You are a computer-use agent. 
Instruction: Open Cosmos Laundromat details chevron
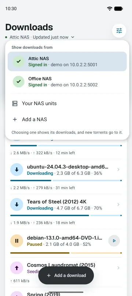point(118,268)
